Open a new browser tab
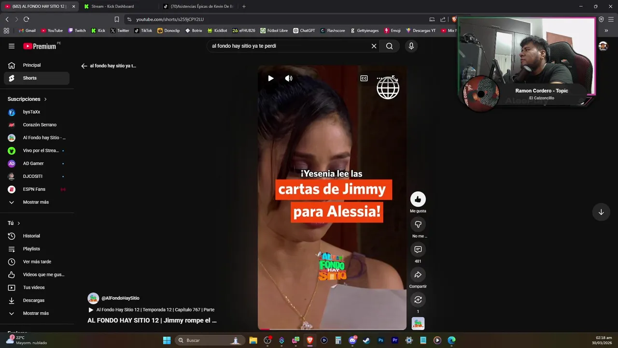The height and width of the screenshot is (348, 618). (x=244, y=6)
